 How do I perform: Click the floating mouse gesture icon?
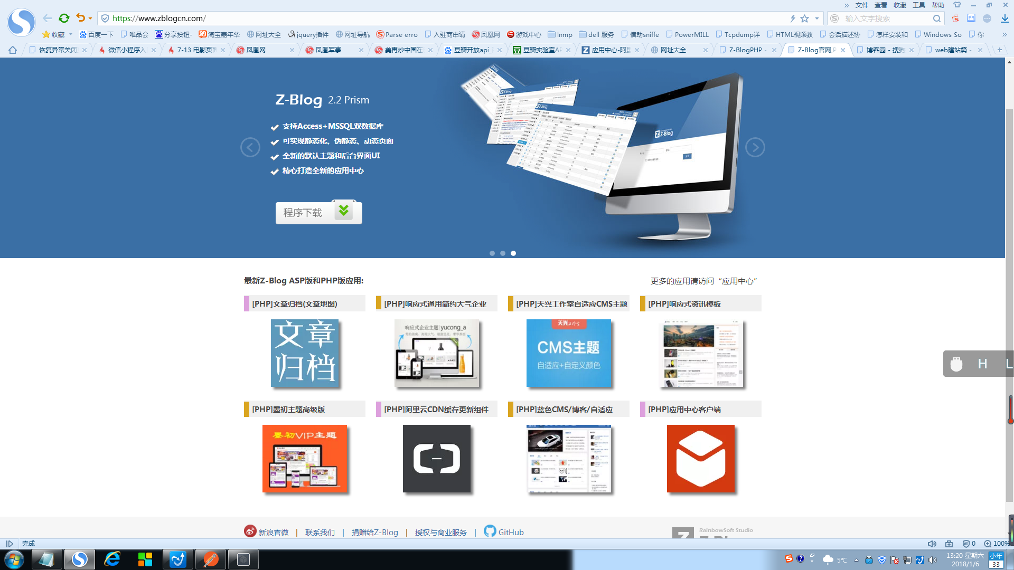[x=956, y=364]
